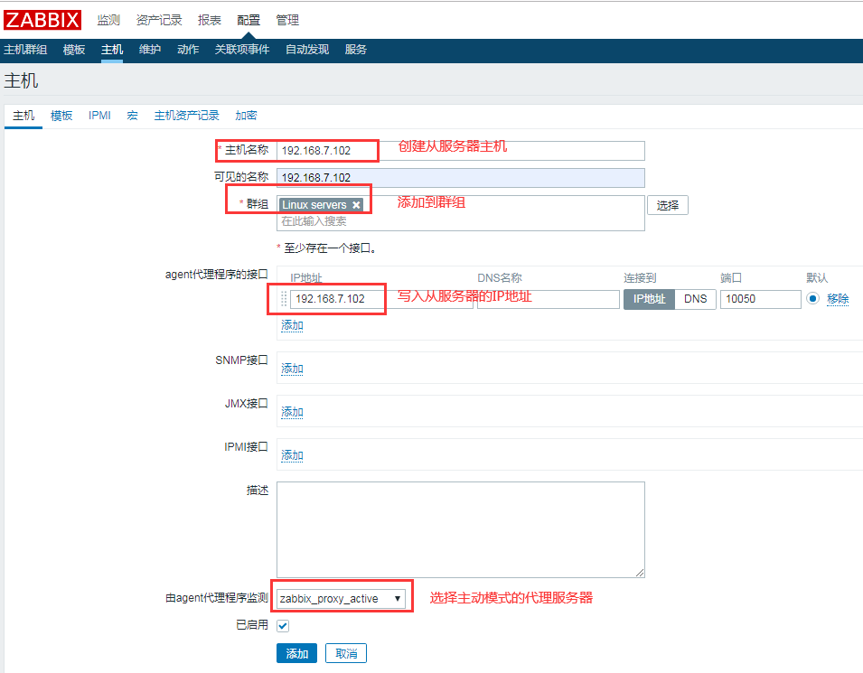This screenshot has height=673, width=863.
Task: Click 添加 for IPMI接口
Action: pos(292,455)
